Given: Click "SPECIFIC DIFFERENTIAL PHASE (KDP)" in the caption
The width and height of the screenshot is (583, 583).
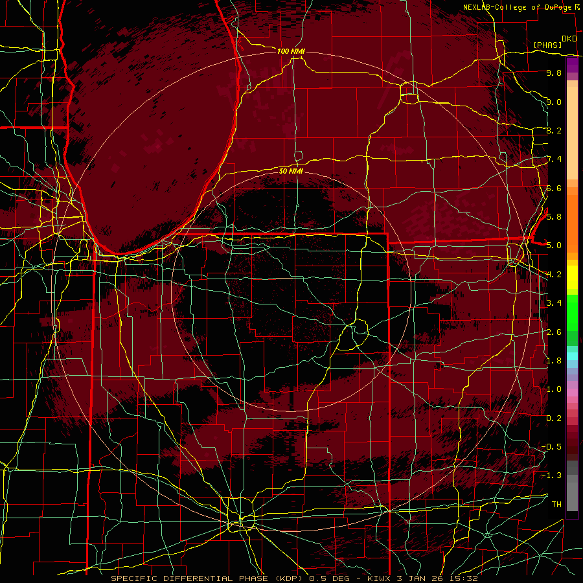Looking at the screenshot, I should coord(208,578).
